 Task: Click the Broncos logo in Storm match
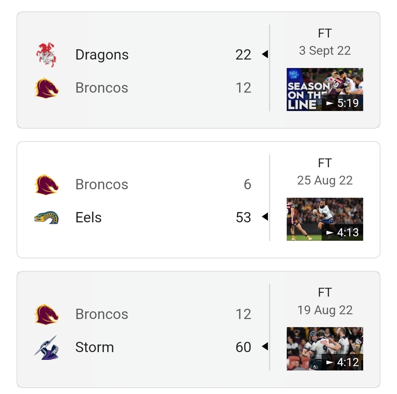pyautogui.click(x=46, y=314)
